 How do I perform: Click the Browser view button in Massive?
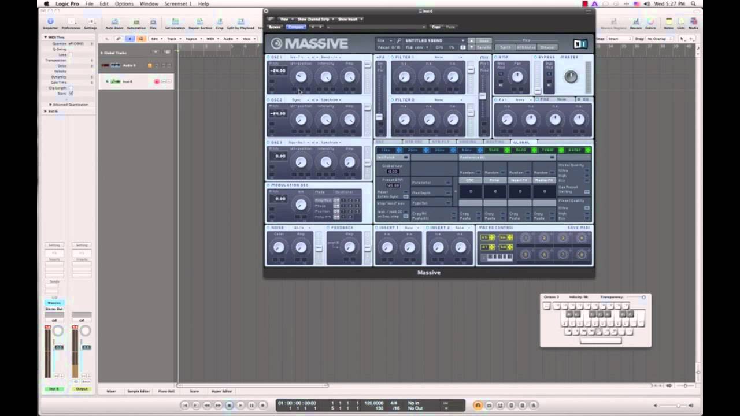pos(547,47)
